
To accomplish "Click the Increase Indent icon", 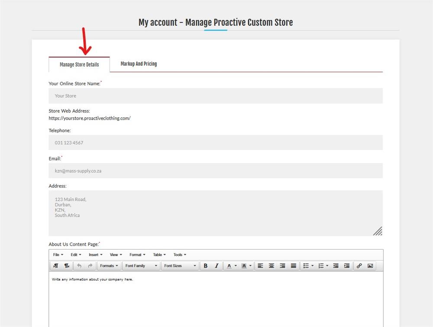I will click(346, 266).
